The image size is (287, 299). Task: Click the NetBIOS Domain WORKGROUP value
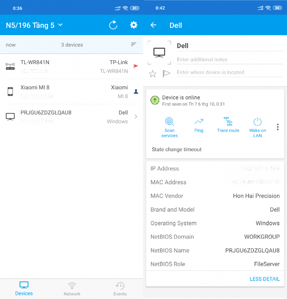[262, 237]
